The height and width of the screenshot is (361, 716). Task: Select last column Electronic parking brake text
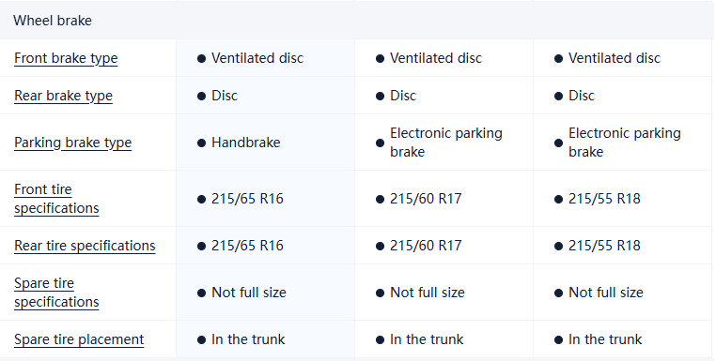(x=625, y=143)
